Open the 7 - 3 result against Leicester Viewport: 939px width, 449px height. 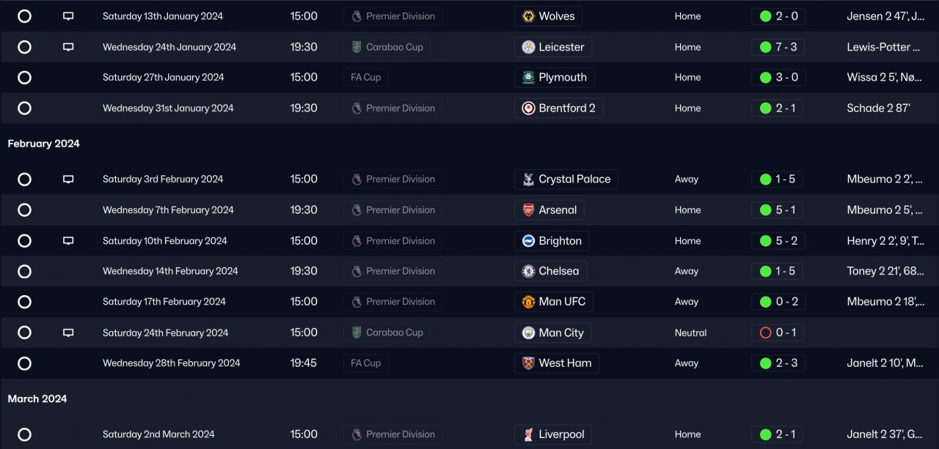point(778,47)
